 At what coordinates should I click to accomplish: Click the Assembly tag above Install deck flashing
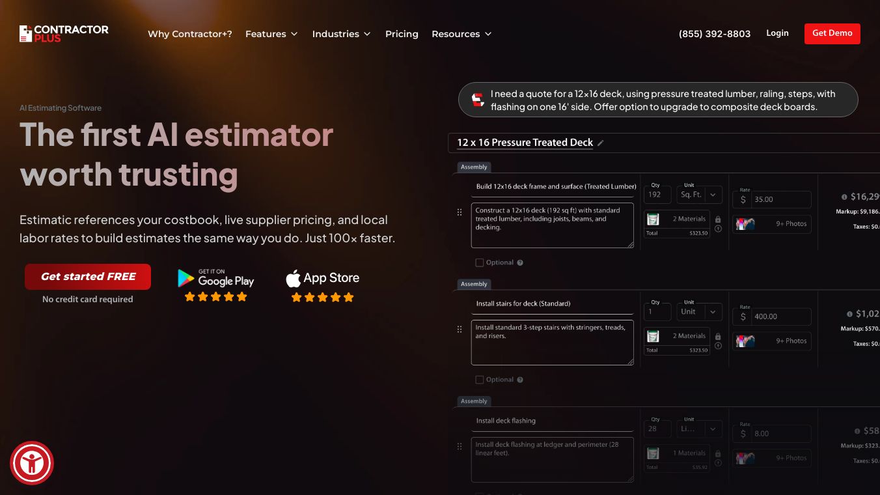pyautogui.click(x=474, y=401)
